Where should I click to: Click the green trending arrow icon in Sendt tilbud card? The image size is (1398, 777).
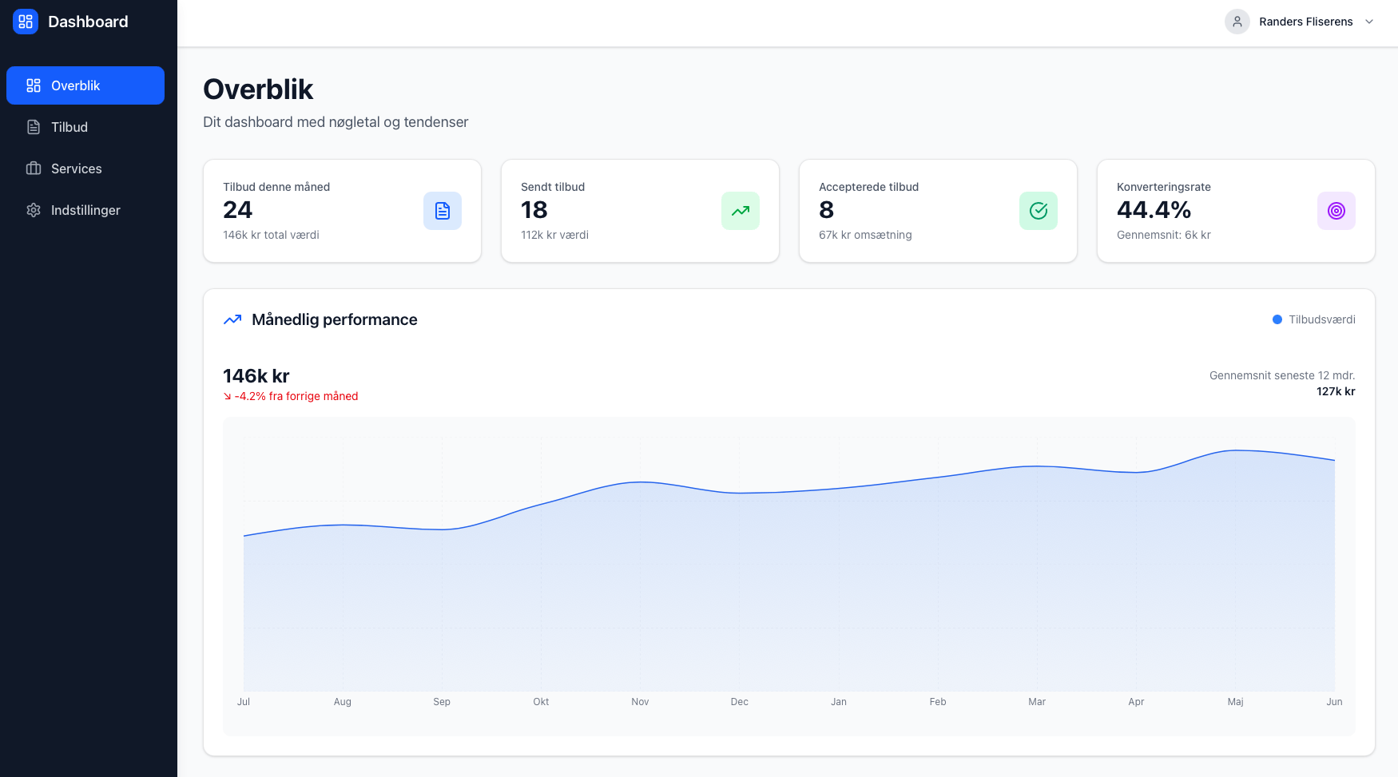tap(741, 211)
